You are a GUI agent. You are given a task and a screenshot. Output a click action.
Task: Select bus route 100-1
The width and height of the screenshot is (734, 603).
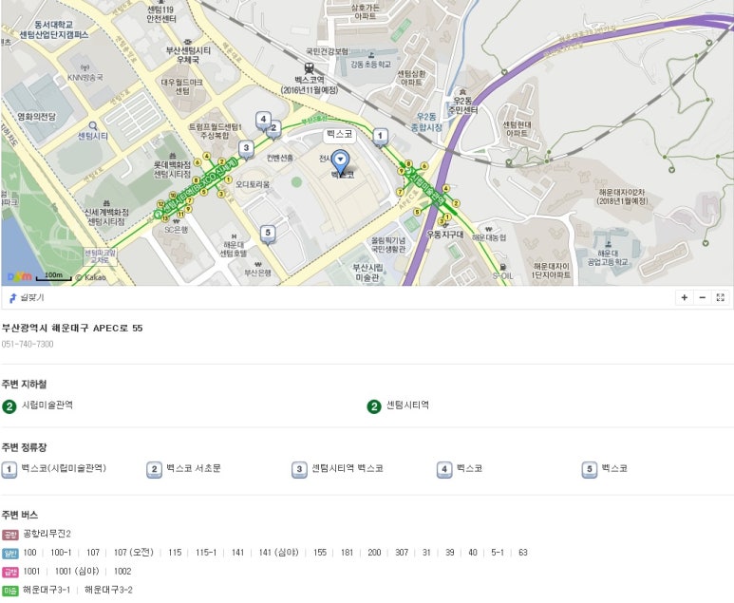click(61, 553)
